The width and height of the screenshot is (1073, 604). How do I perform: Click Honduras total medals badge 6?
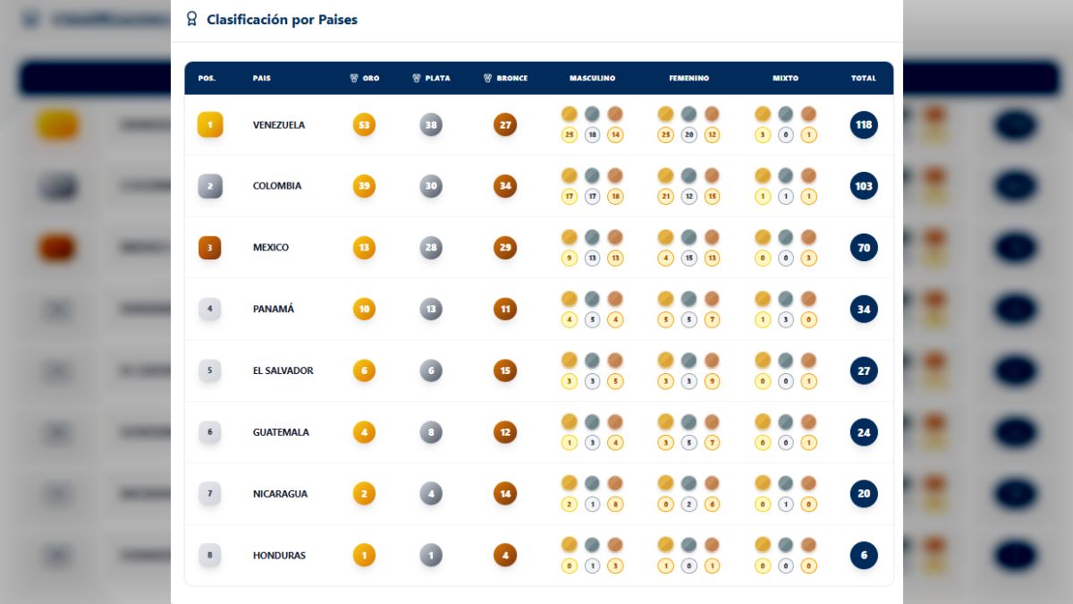864,556
